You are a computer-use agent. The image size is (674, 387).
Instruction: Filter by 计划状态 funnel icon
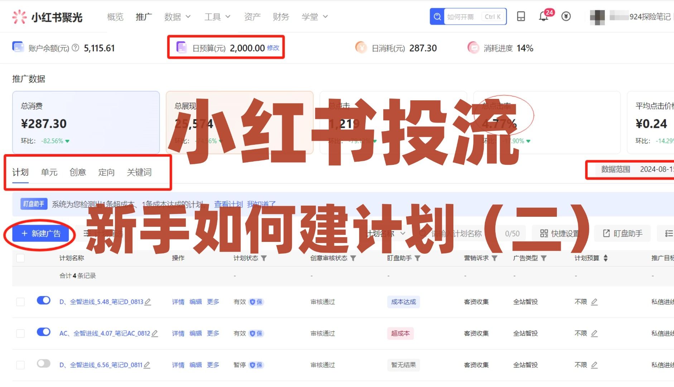264,258
